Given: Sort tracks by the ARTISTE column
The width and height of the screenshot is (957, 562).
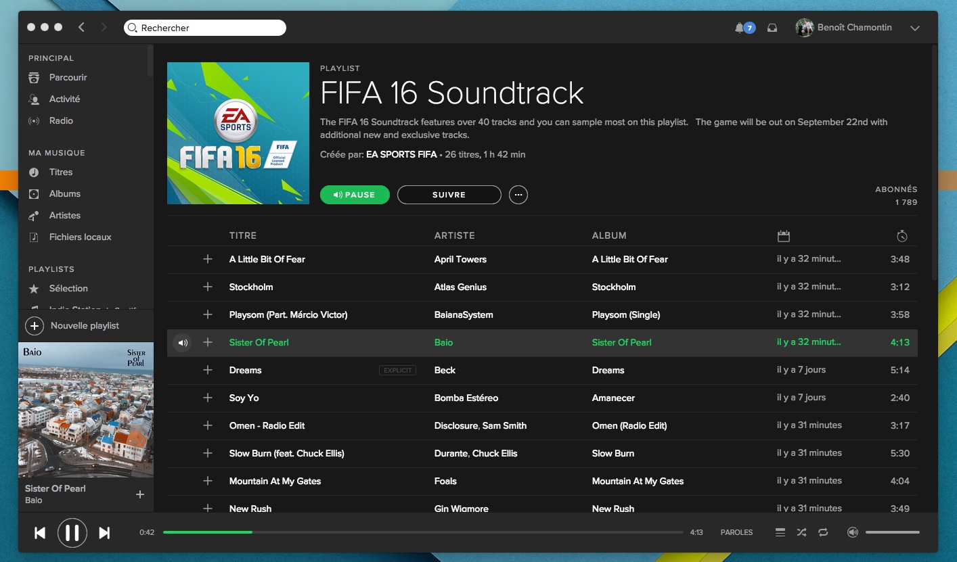Looking at the screenshot, I should tap(454, 235).
